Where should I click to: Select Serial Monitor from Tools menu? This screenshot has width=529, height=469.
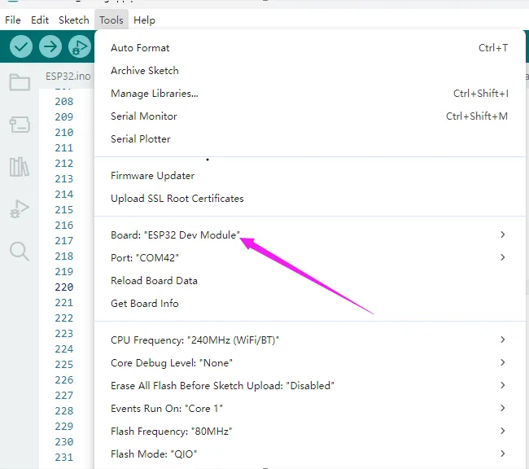(143, 116)
